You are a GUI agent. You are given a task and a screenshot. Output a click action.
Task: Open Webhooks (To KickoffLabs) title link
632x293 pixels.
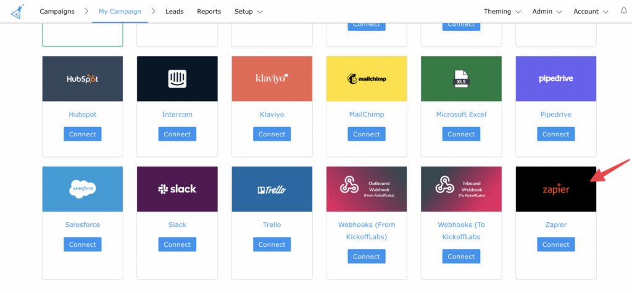pos(462,231)
